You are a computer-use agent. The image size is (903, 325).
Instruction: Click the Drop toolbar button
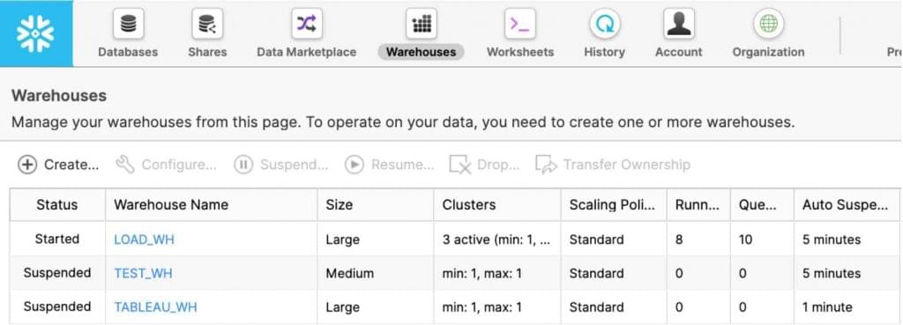pyautogui.click(x=484, y=165)
